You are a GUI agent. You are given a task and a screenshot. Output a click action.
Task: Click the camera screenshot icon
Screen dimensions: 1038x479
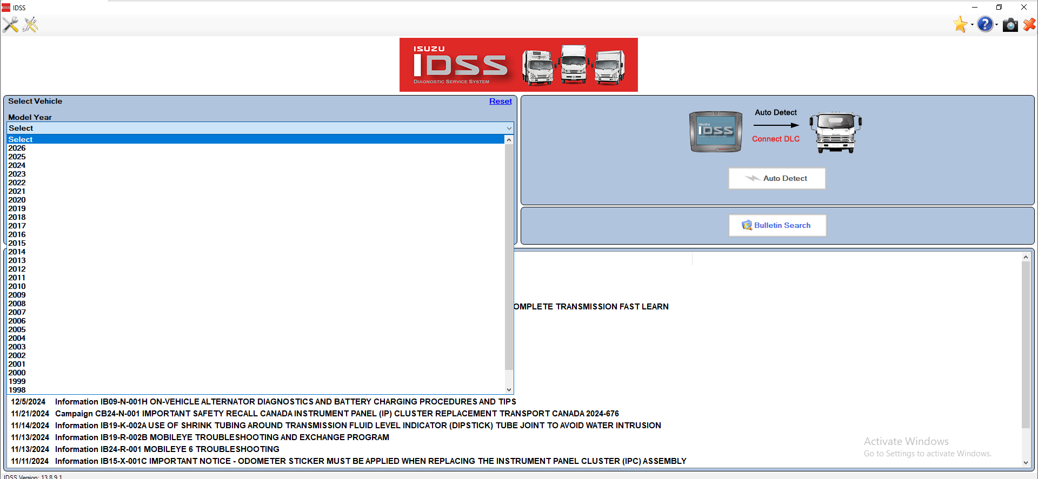(x=1010, y=25)
